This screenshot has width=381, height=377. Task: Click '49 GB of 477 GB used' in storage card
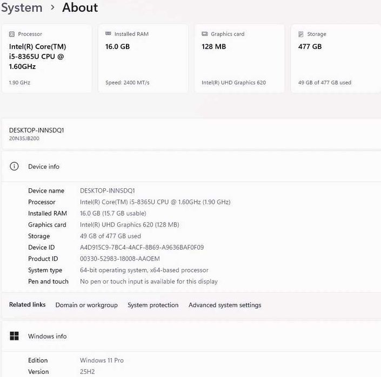(325, 83)
